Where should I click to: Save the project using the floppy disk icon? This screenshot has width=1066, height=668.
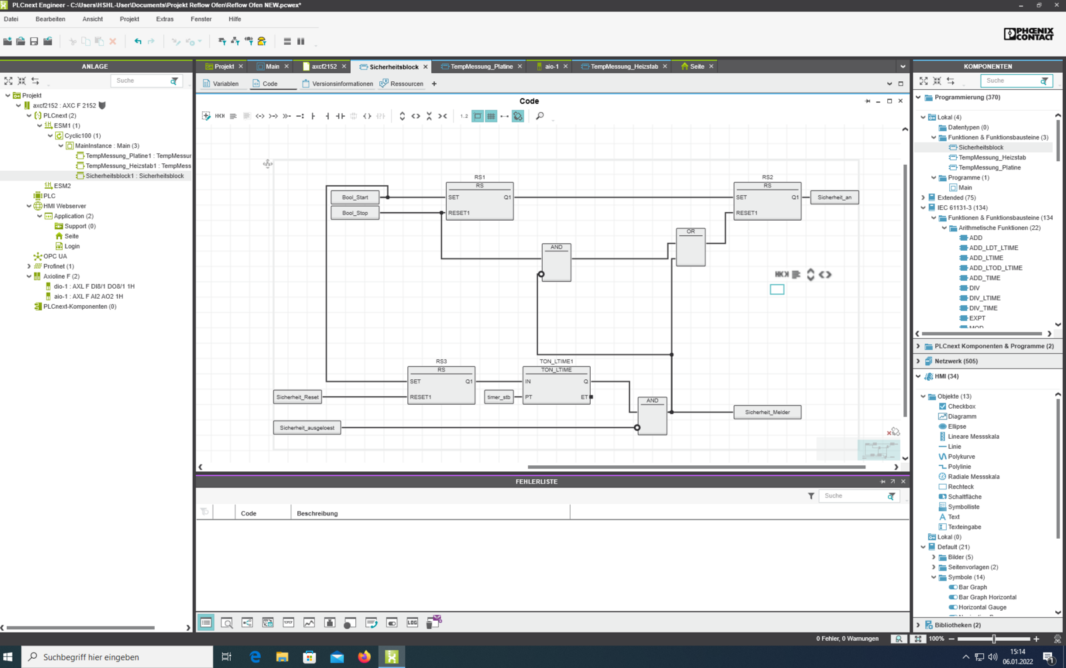(34, 41)
